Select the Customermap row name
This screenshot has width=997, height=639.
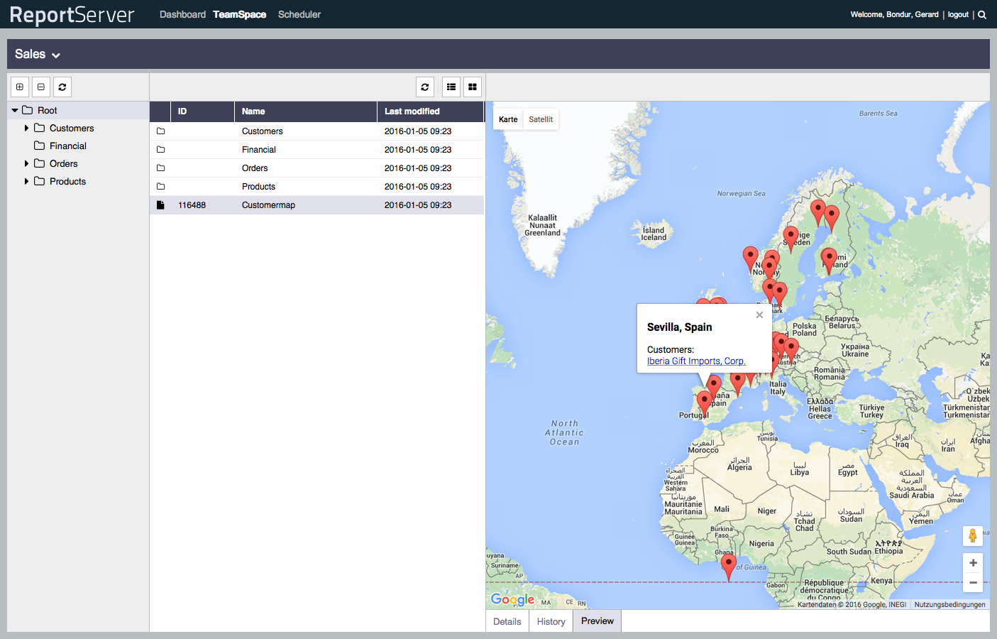click(x=268, y=205)
